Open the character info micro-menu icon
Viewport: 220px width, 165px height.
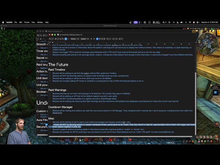[x=184, y=141]
